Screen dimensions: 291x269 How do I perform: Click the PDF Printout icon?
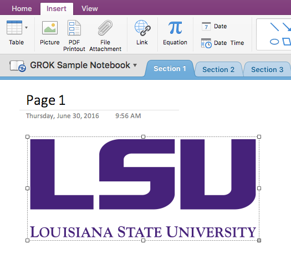[74, 28]
